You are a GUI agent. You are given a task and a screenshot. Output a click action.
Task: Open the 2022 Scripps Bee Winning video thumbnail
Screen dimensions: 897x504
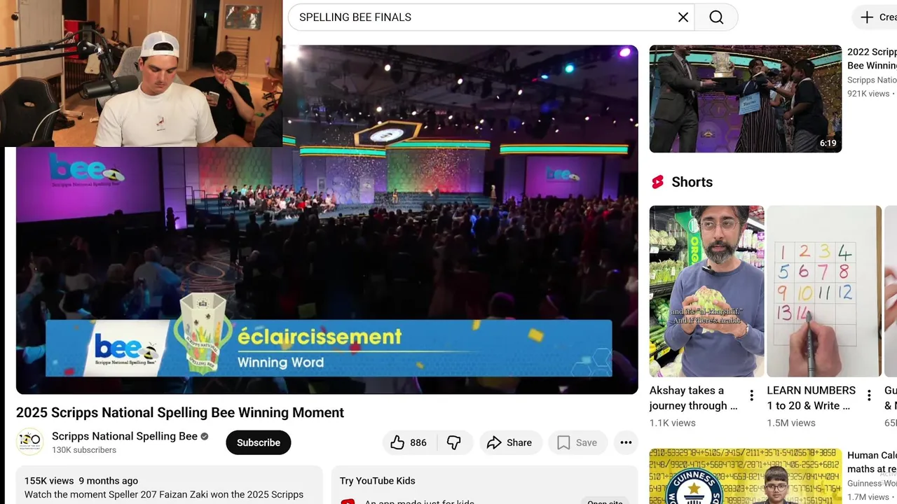[745, 99]
